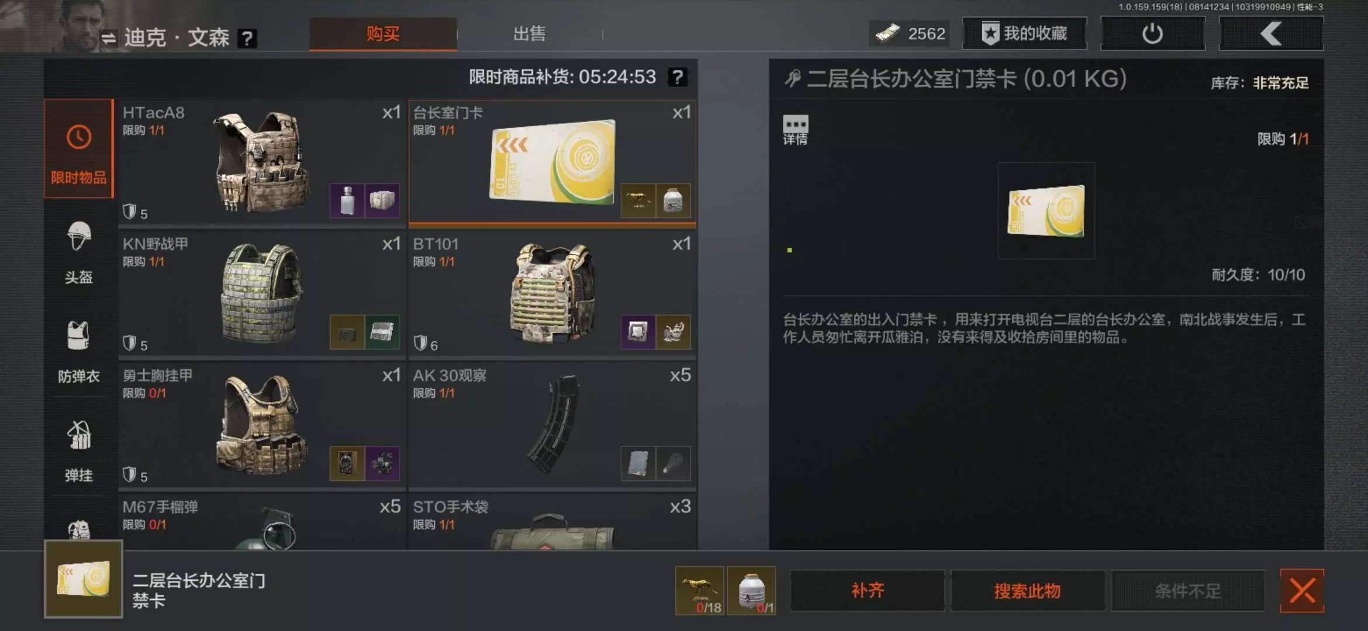Click the restock timer help question mark
The image size is (1368, 631).
tap(677, 77)
